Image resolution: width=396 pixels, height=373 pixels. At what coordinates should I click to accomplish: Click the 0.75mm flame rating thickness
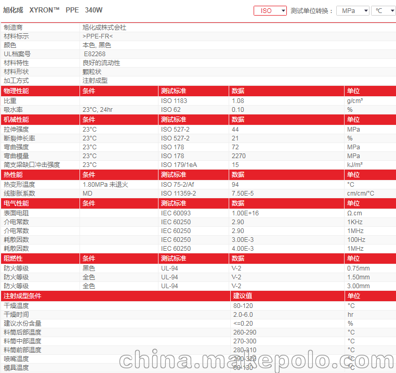click(x=358, y=268)
